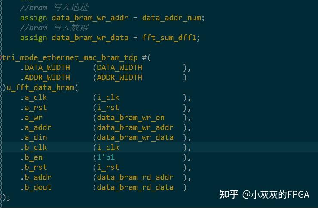Click the 知乎 @小灰灰的FPGA watermark
Viewport: 318px width, 208px height.
(264, 194)
